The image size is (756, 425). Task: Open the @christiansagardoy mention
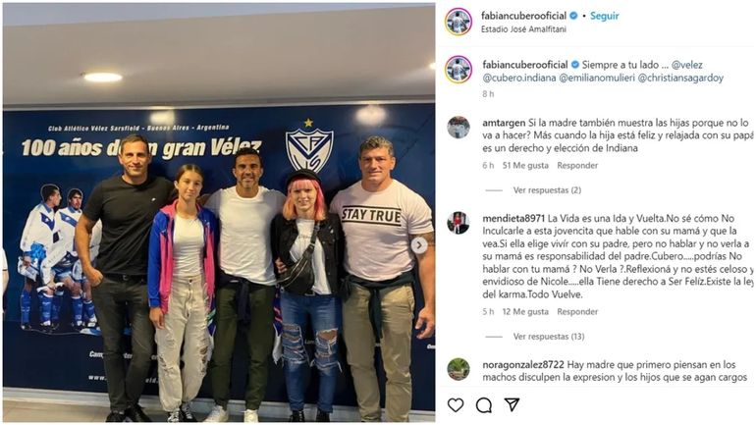click(680, 78)
